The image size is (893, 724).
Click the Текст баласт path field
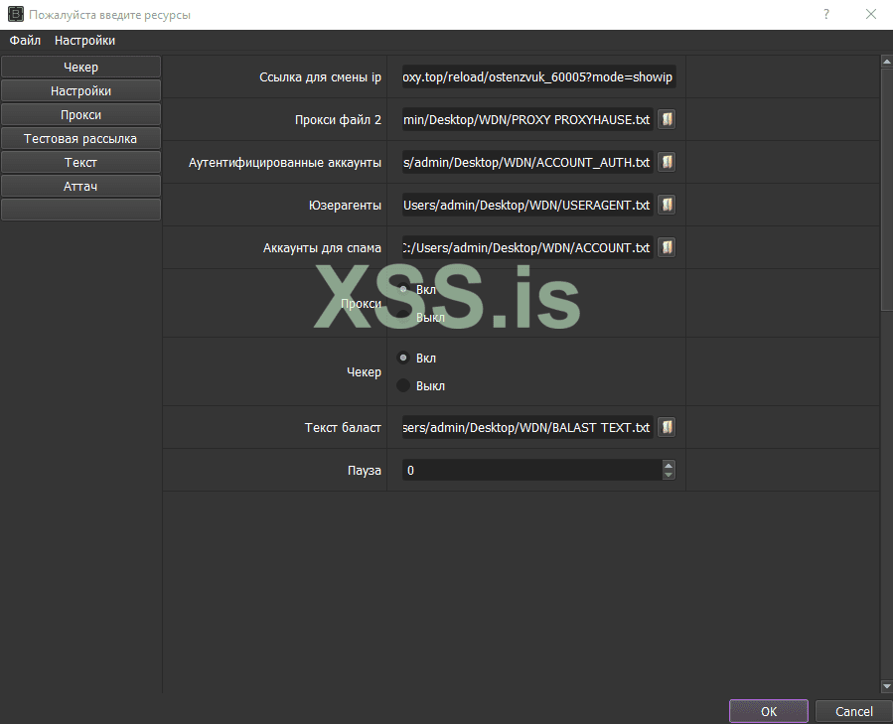coord(527,427)
